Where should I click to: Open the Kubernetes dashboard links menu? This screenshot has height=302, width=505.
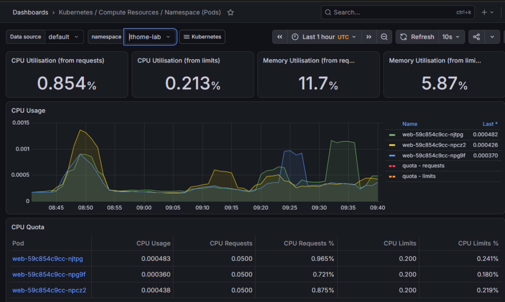point(202,37)
